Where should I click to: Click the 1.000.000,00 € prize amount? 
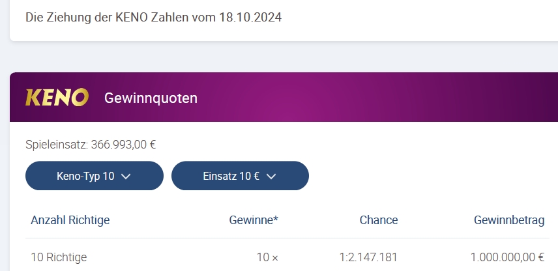click(x=507, y=257)
